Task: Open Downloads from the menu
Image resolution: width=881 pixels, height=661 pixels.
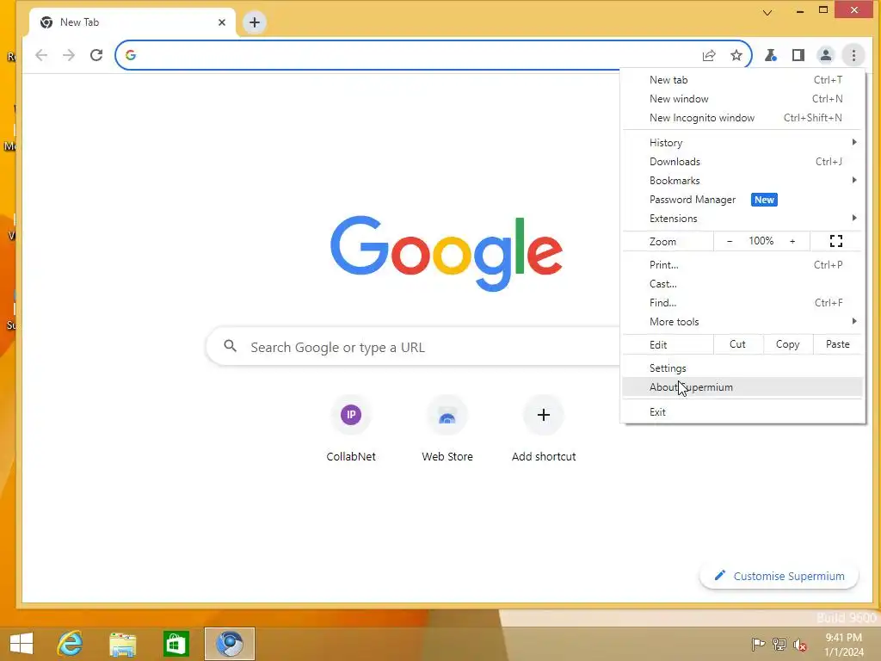Action: coord(742,162)
